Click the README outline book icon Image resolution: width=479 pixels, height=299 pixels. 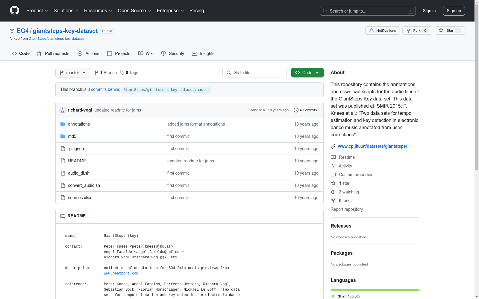pyautogui.click(x=63, y=216)
